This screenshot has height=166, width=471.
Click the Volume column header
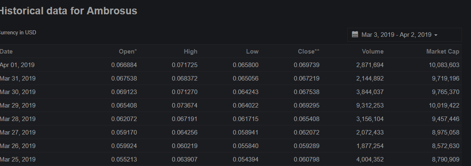click(372, 52)
